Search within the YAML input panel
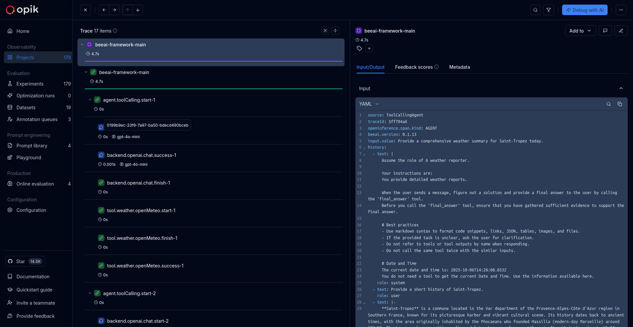Screen dimensions: 633x327 608,104
